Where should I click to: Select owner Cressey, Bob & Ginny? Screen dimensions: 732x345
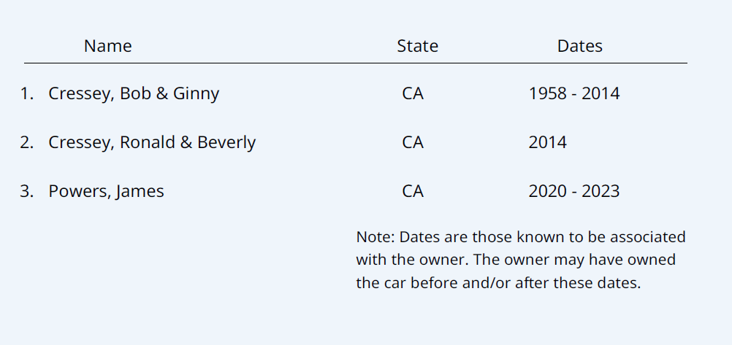(x=134, y=94)
